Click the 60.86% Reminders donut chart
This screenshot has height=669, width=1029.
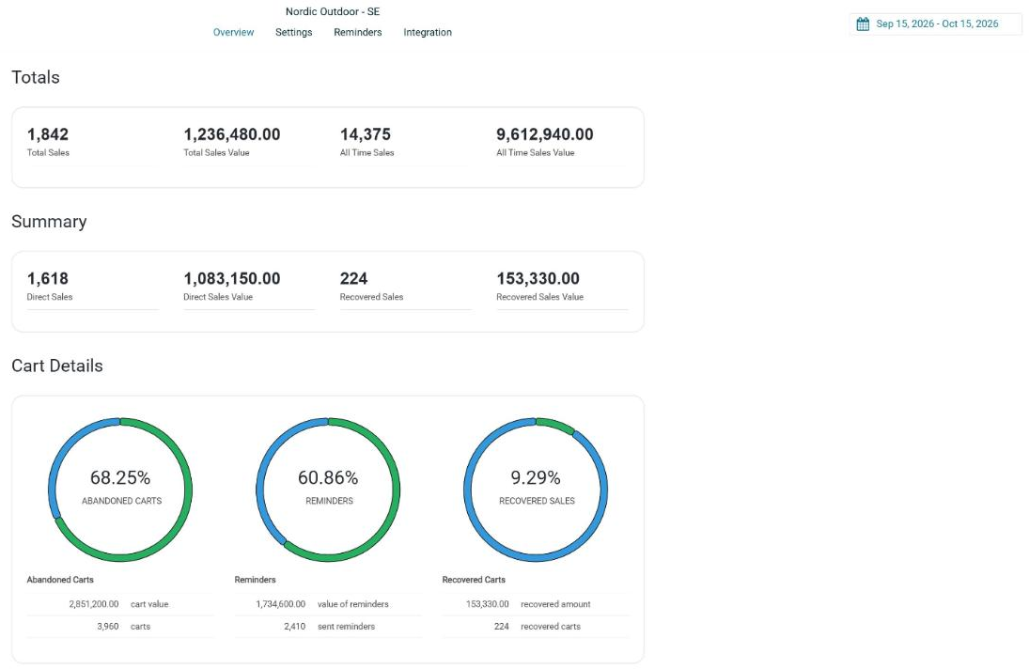coord(328,490)
